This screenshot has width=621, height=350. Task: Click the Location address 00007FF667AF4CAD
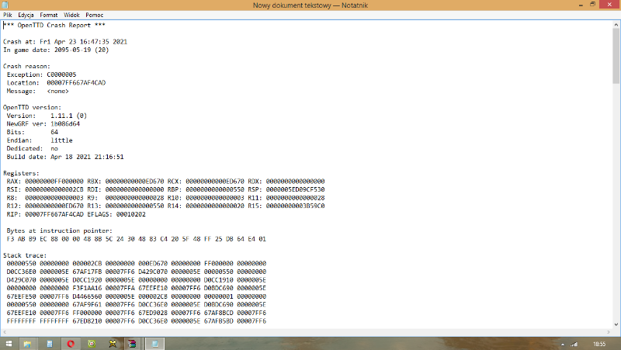click(x=76, y=83)
